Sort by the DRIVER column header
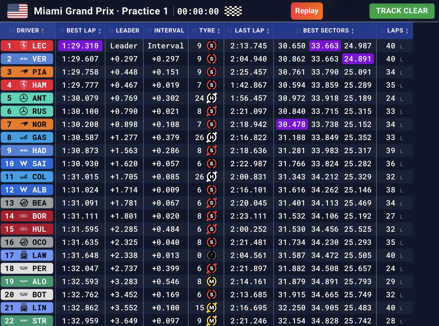The height and width of the screenshot is (326, 439). (x=28, y=31)
